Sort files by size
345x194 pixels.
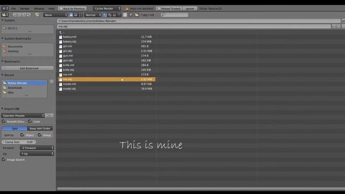click(x=119, y=15)
